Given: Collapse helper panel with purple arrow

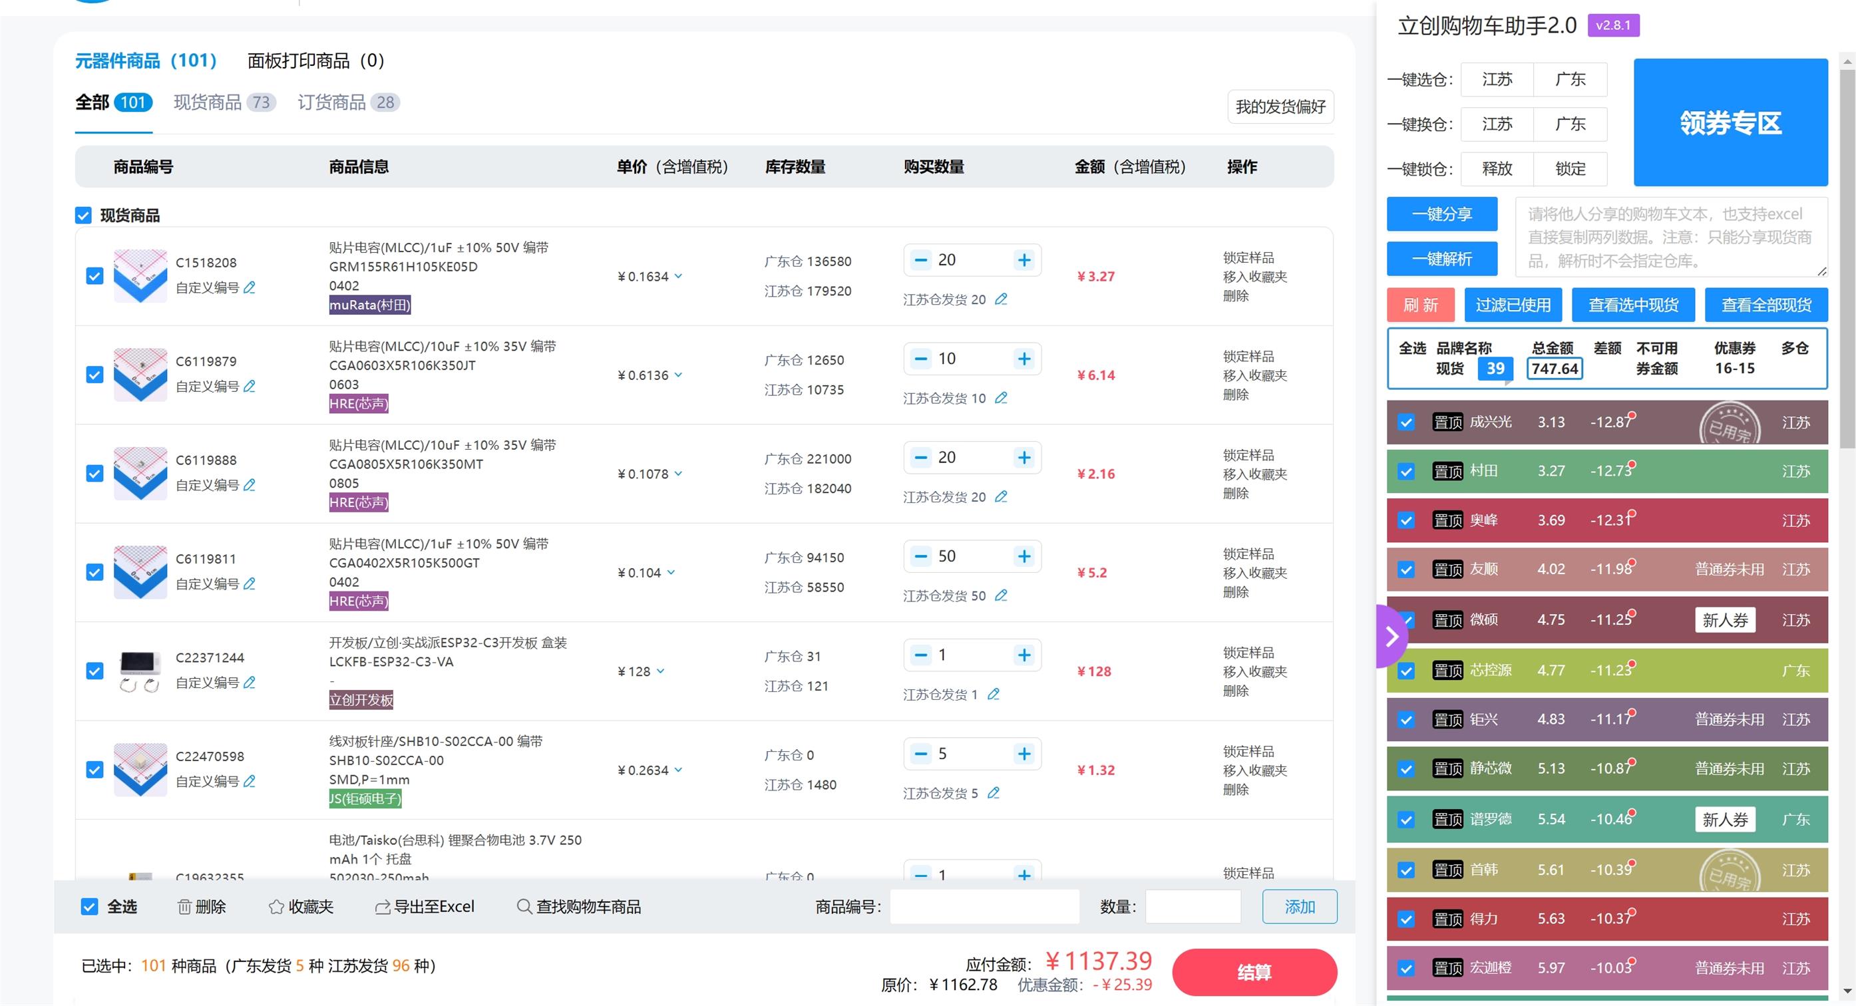Looking at the screenshot, I should click(1392, 636).
